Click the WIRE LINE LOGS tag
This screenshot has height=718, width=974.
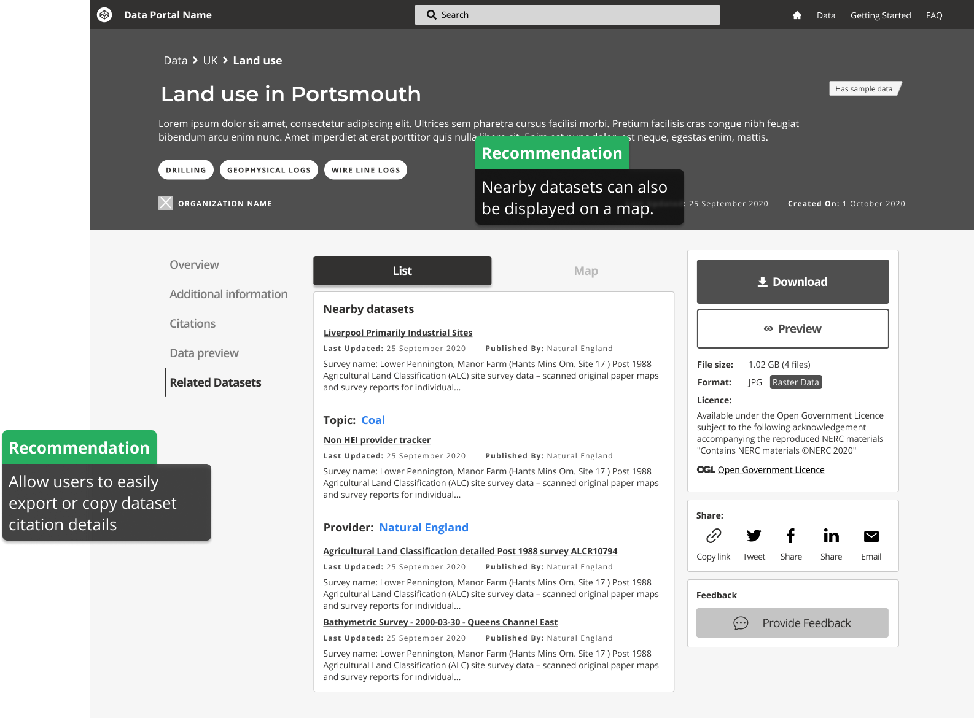pyautogui.click(x=365, y=170)
